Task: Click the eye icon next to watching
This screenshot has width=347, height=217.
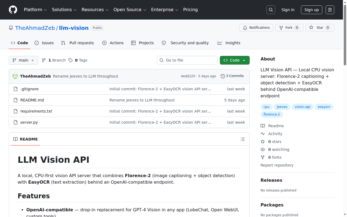Action: point(263,149)
